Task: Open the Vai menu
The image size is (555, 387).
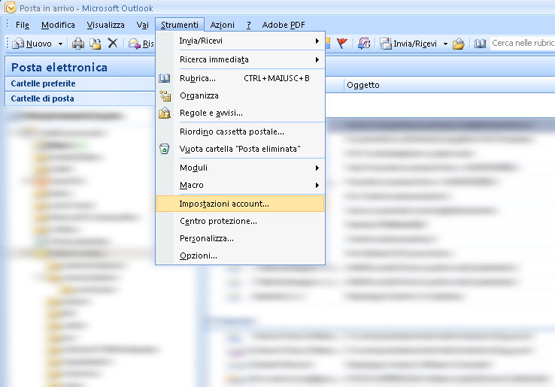Action: [x=142, y=25]
